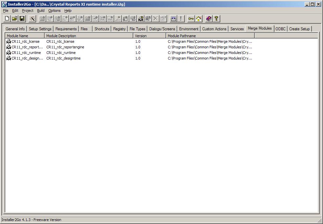The image size is (323, 224).
Task: Switch to the Requirements tab
Action: click(66, 29)
